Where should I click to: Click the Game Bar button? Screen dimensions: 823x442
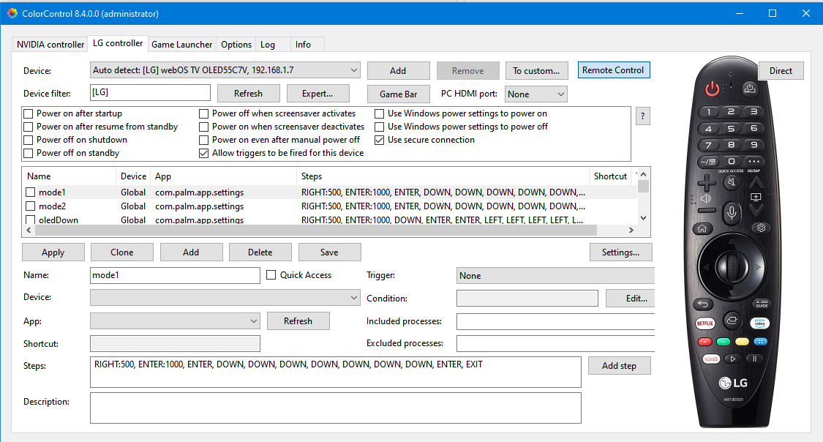pyautogui.click(x=399, y=94)
